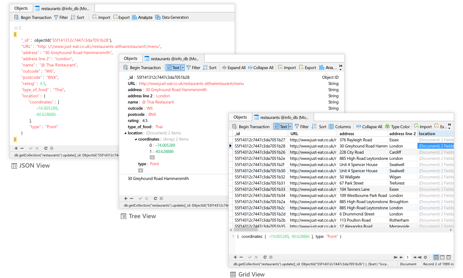Select restaurants @info_db tab in Grid View window

282,117
